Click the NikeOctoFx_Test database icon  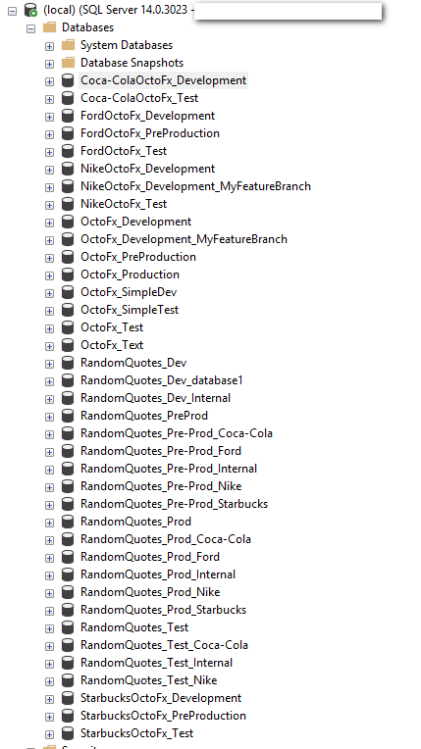click(x=68, y=204)
